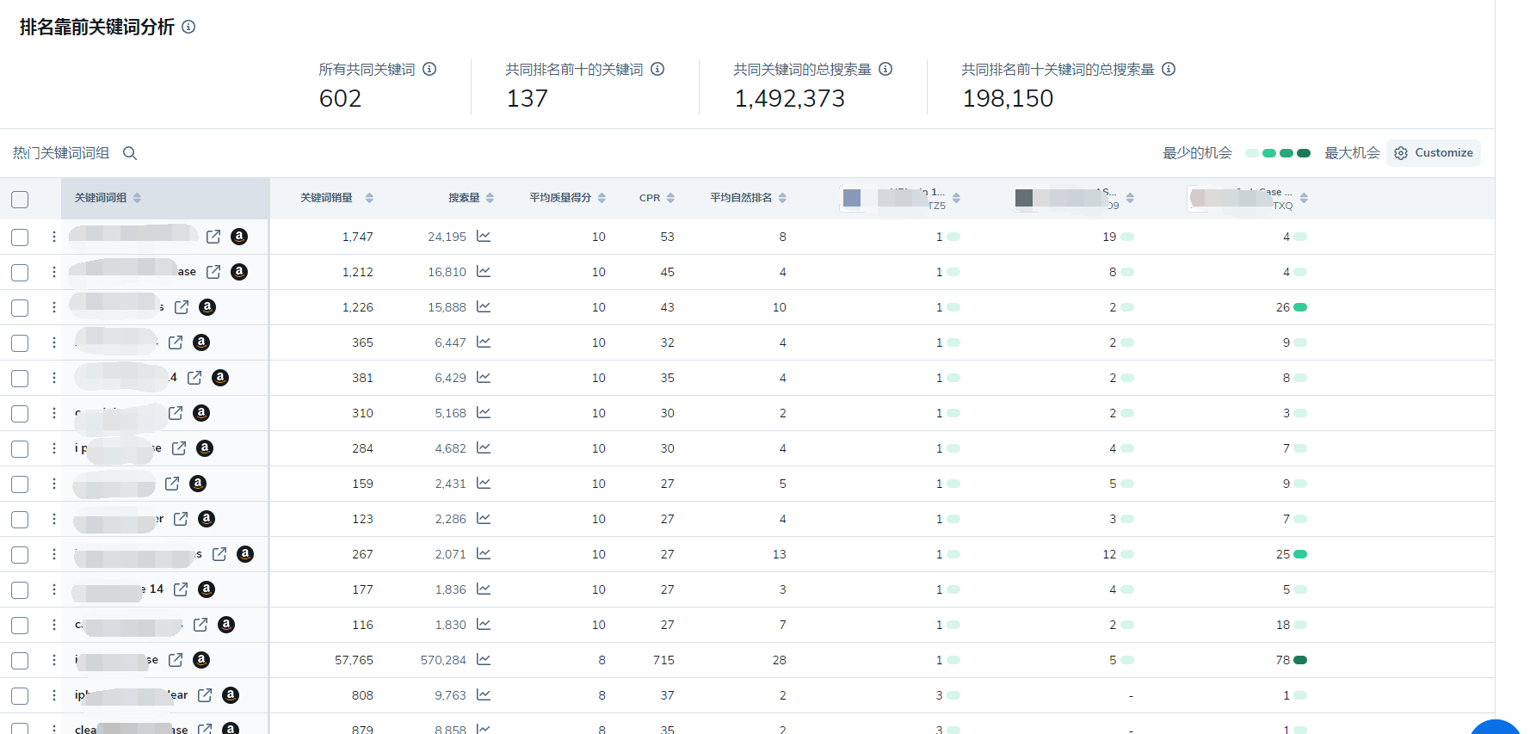This screenshot has width=1530, height=734.
Task: Check the row with search volume 24,195
Action: pos(20,237)
